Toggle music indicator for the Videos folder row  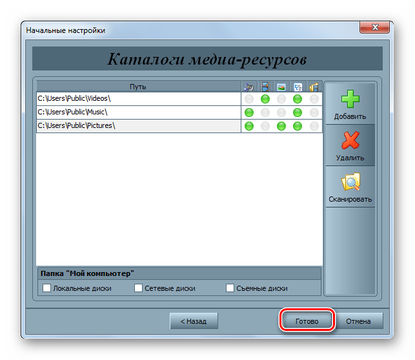pyautogui.click(x=249, y=99)
